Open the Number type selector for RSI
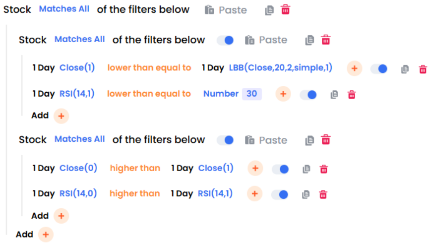The height and width of the screenshot is (243, 430). [221, 94]
